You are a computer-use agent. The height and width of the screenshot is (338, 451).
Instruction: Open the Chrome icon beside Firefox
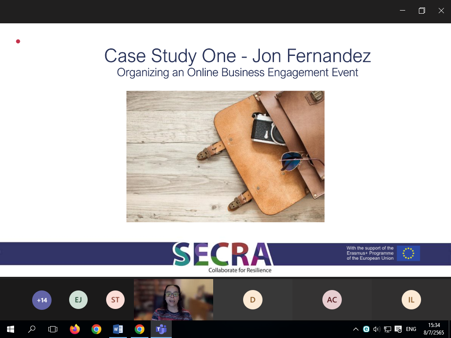pos(96,329)
